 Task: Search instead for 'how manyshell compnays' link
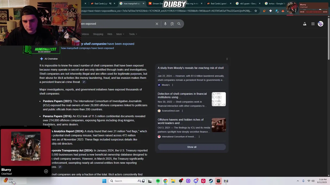click(87, 48)
